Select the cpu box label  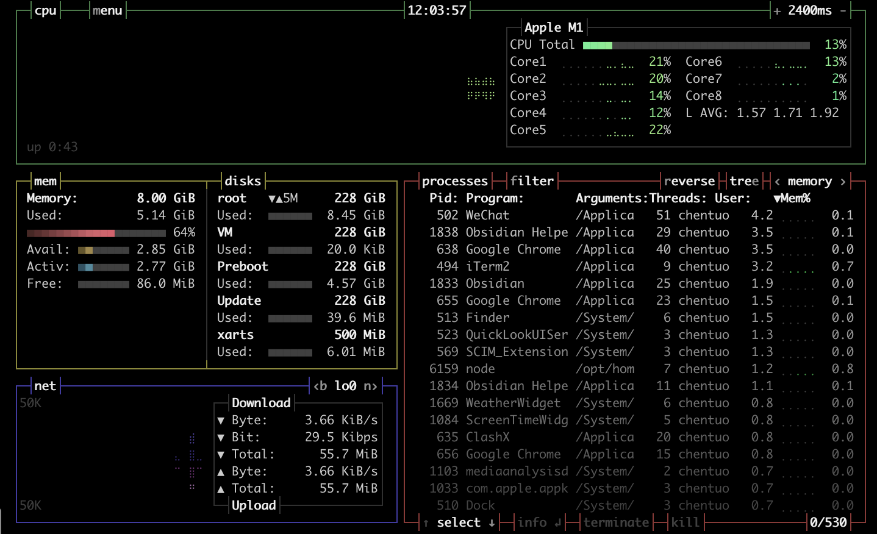46,11
